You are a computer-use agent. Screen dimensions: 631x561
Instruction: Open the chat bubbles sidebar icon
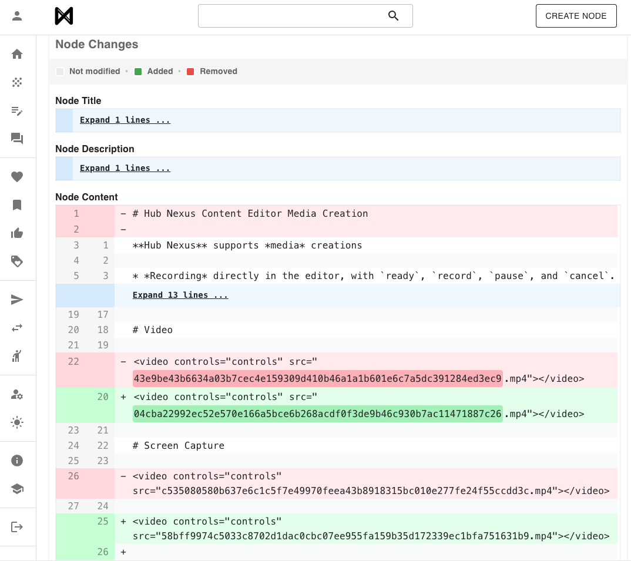(x=17, y=139)
